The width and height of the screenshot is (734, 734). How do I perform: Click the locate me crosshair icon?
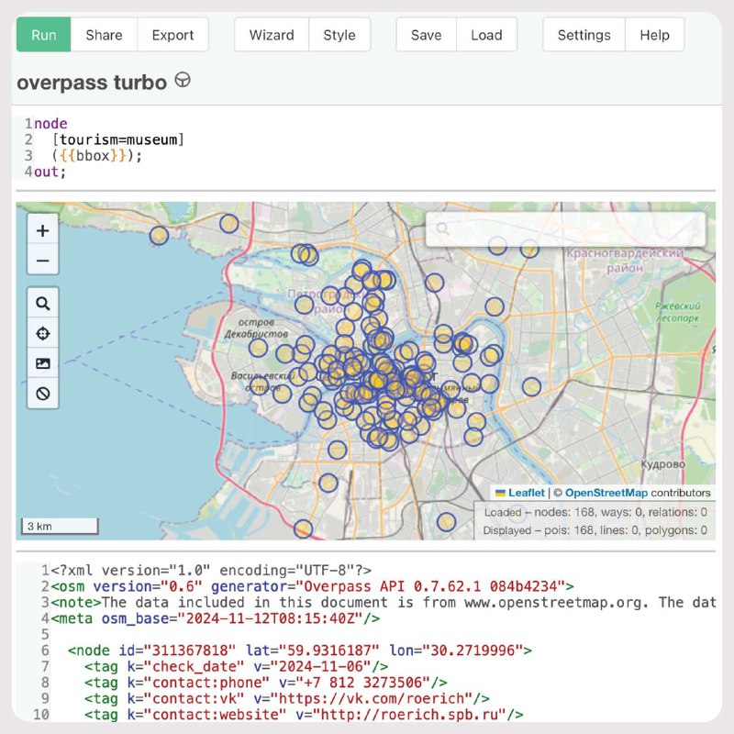coord(43,333)
